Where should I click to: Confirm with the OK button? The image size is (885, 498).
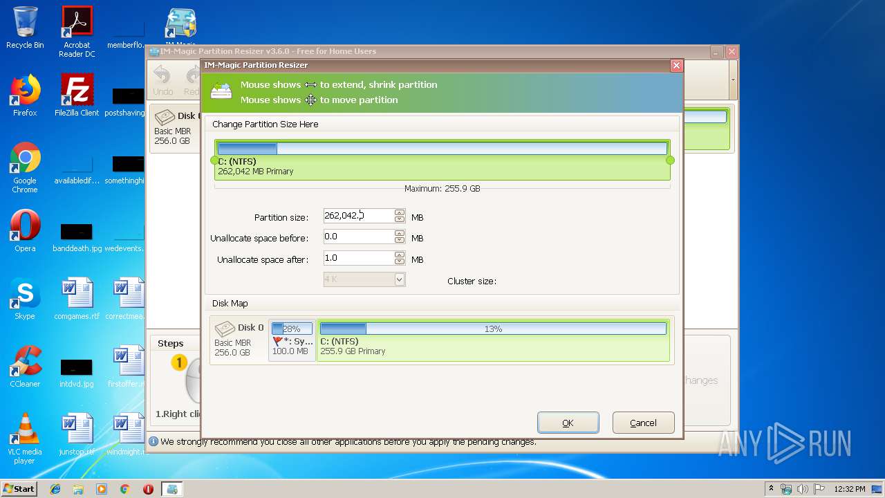coord(568,423)
